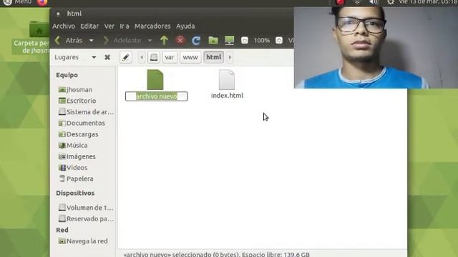This screenshot has width=458, height=257.
Task: Open Sistema de archivos in the sidebar
Action: (86, 112)
